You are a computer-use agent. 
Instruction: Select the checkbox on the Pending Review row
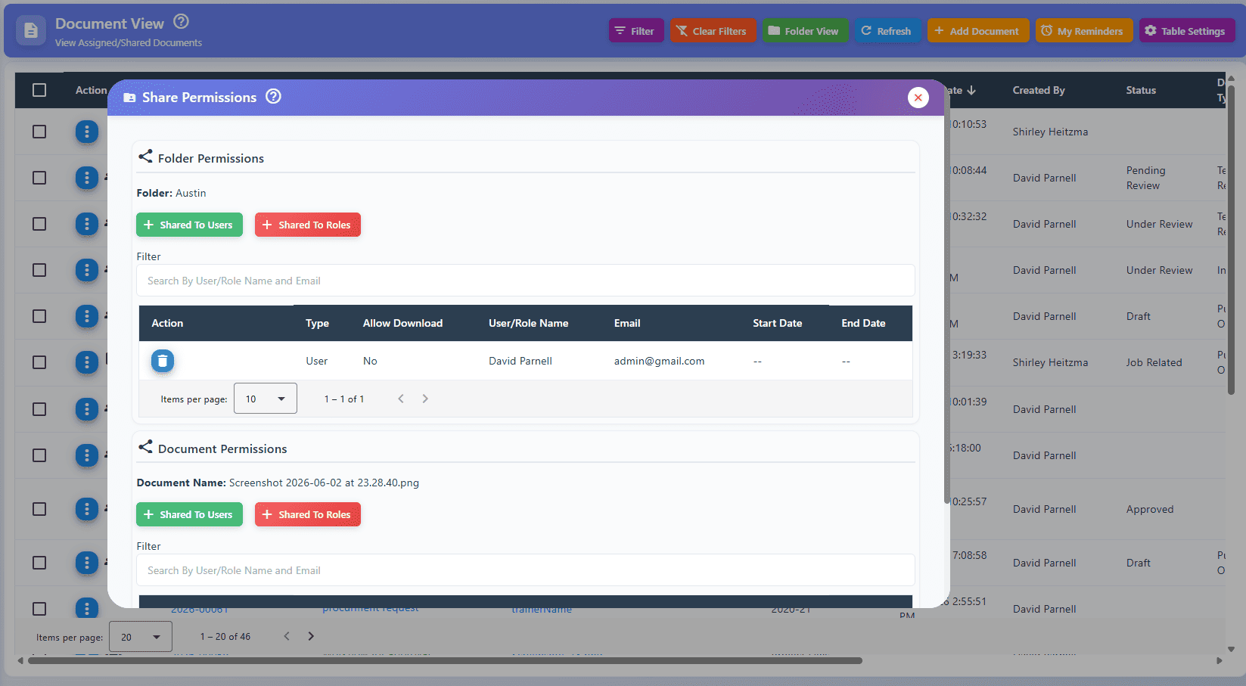(39, 178)
